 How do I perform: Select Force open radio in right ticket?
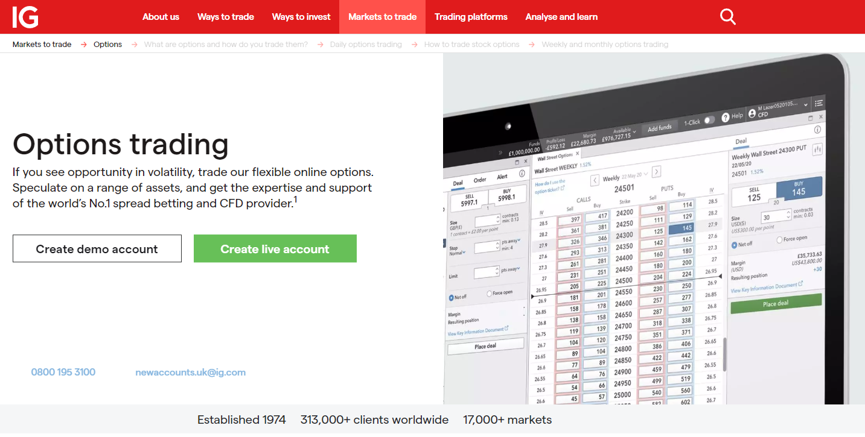pyautogui.click(x=780, y=240)
